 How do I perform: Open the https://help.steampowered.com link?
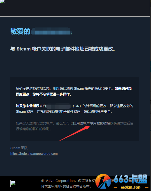(34, 154)
